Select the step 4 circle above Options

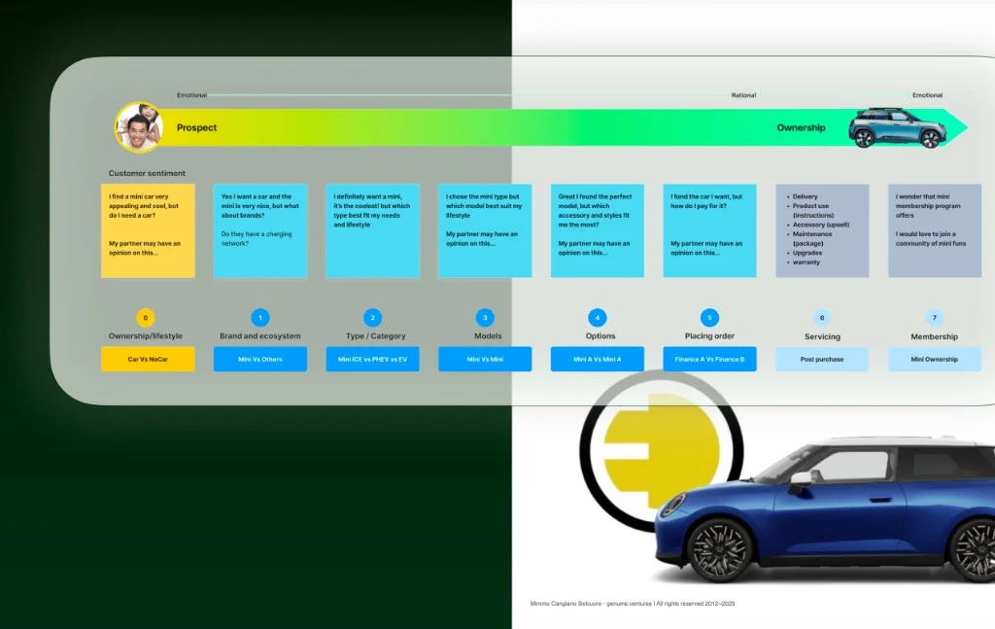[598, 317]
